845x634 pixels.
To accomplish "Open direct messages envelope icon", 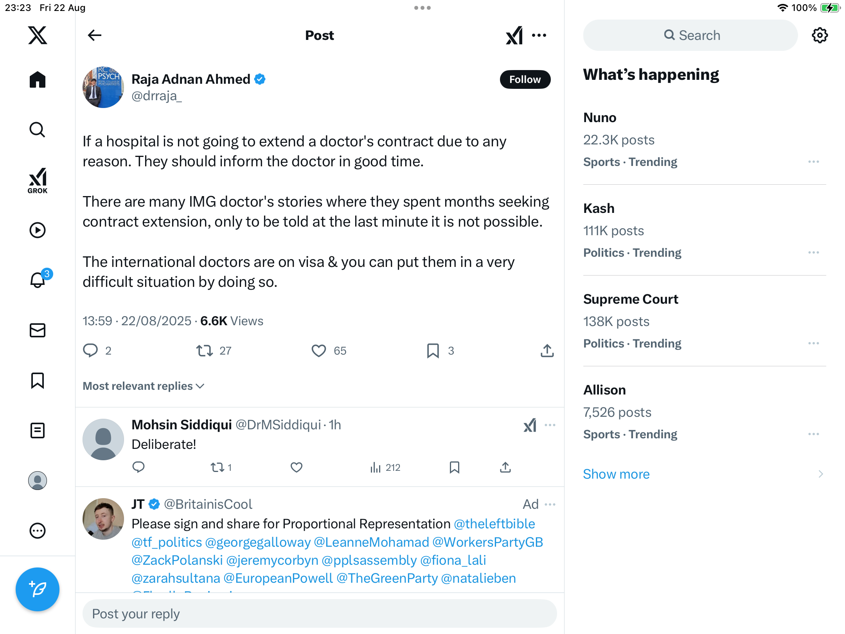I will (38, 330).
